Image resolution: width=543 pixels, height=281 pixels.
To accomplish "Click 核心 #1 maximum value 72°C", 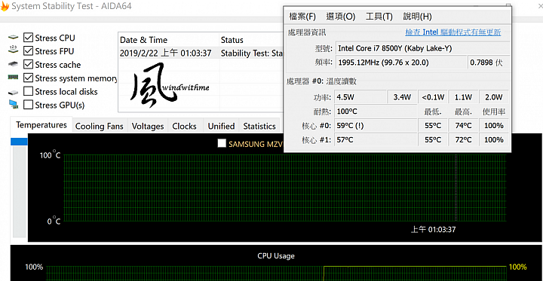I will [x=463, y=140].
